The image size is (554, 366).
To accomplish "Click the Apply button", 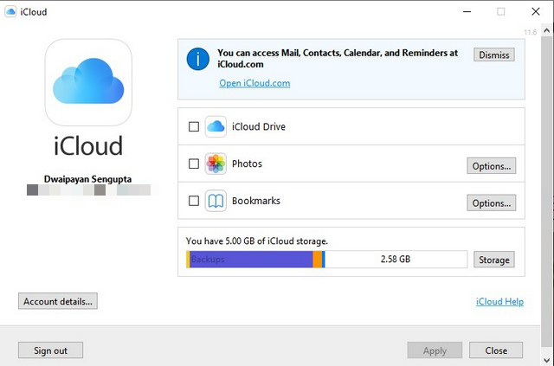I will pyautogui.click(x=435, y=350).
